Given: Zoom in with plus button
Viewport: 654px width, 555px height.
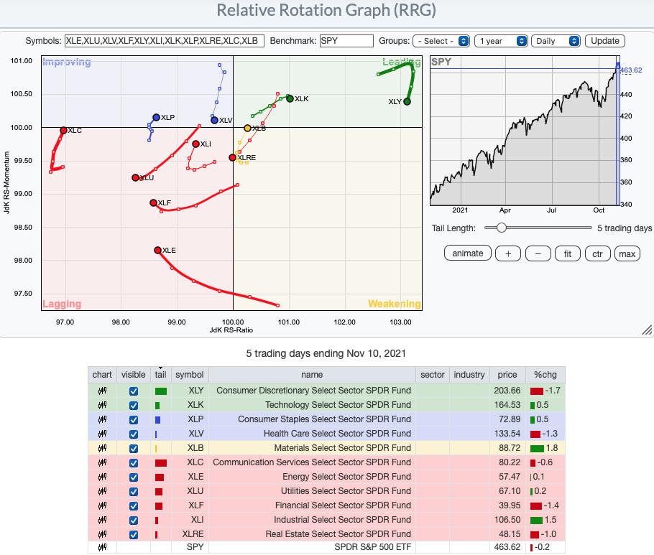Looking at the screenshot, I should [508, 253].
